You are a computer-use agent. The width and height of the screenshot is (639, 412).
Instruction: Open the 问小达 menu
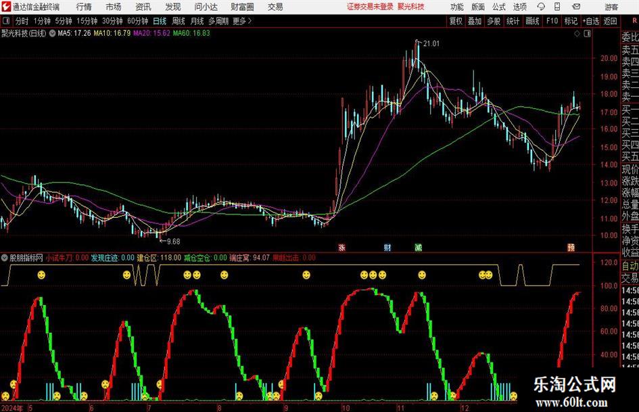coord(206,7)
